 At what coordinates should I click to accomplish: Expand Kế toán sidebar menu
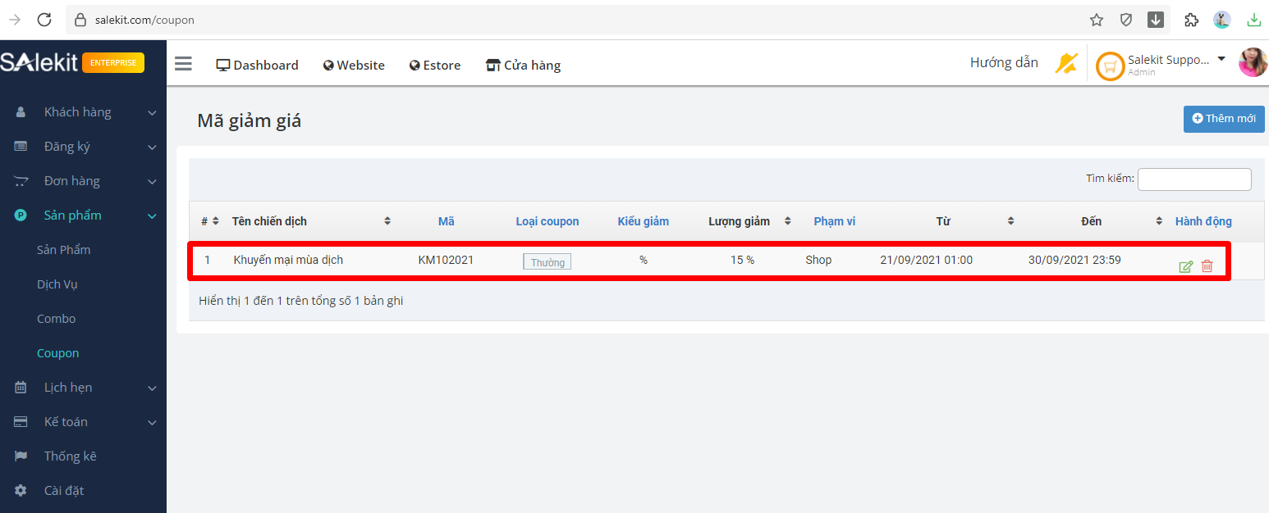[83, 422]
